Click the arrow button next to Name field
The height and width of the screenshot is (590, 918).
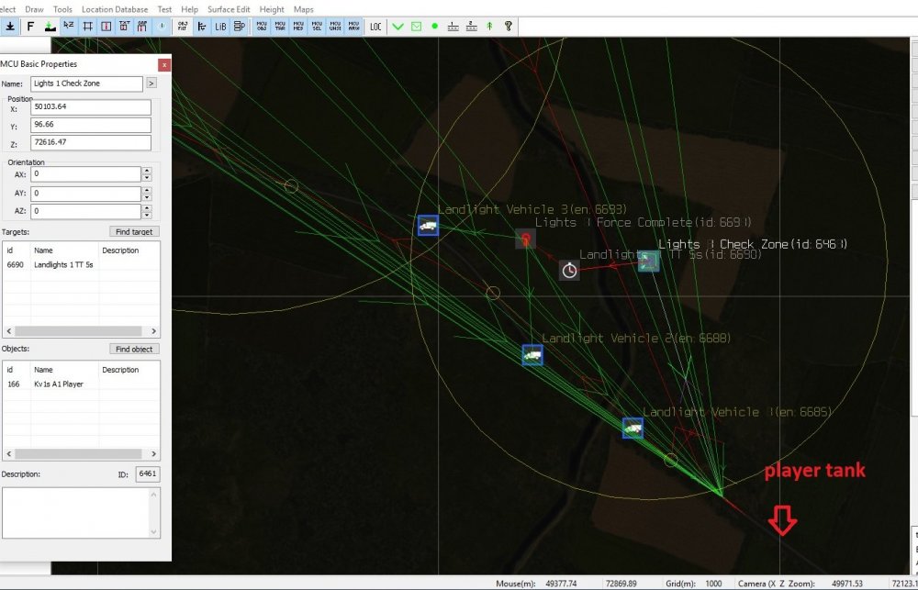151,83
